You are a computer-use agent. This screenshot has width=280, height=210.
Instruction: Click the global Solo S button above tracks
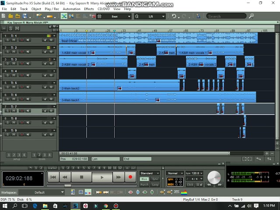(x=10, y=28)
